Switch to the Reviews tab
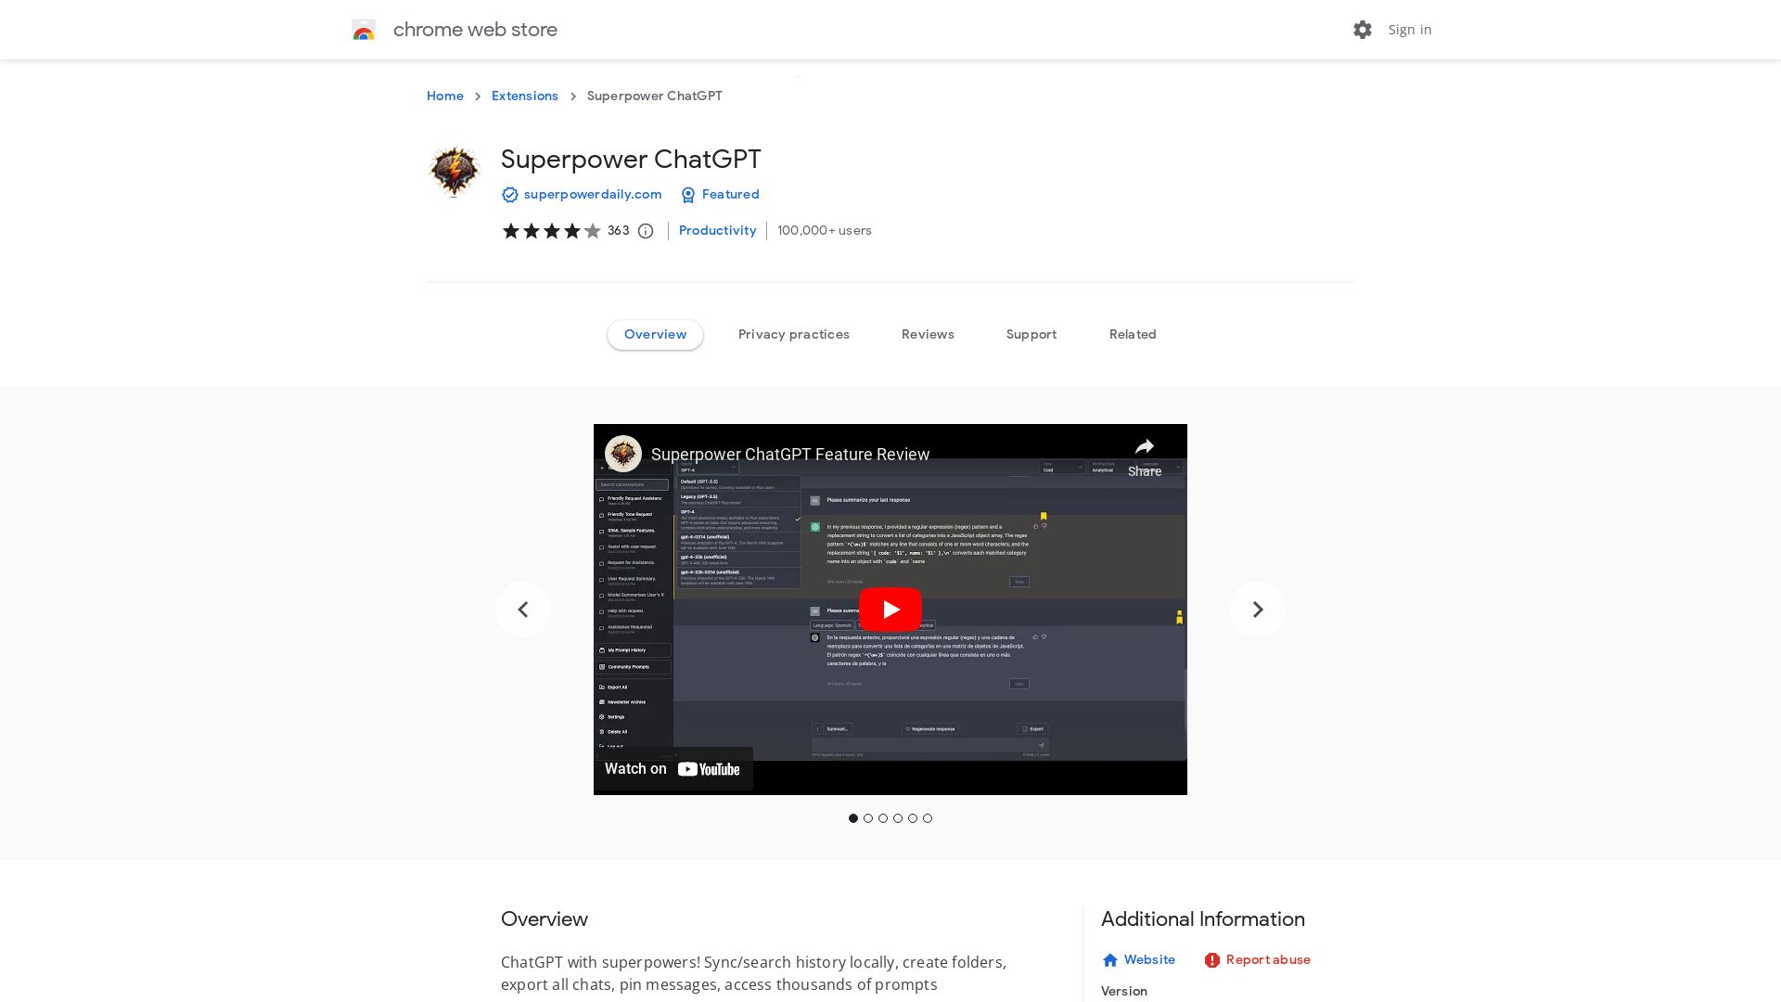 click(927, 334)
